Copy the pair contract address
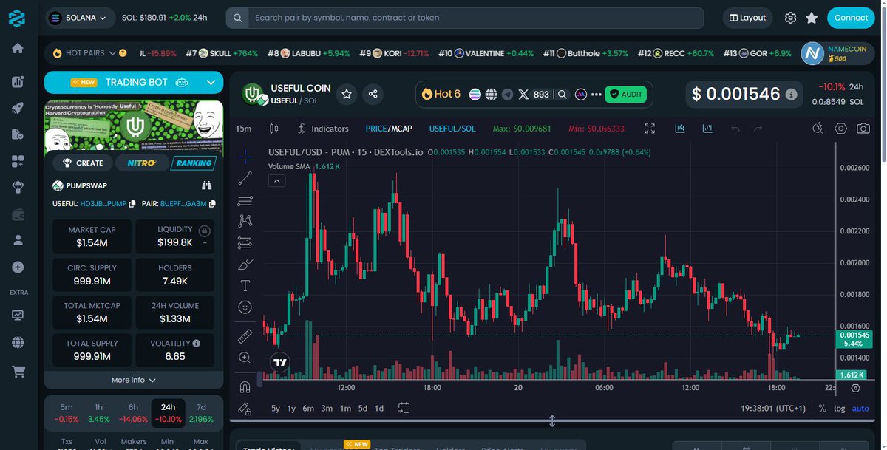The width and height of the screenshot is (887, 450). (x=213, y=203)
